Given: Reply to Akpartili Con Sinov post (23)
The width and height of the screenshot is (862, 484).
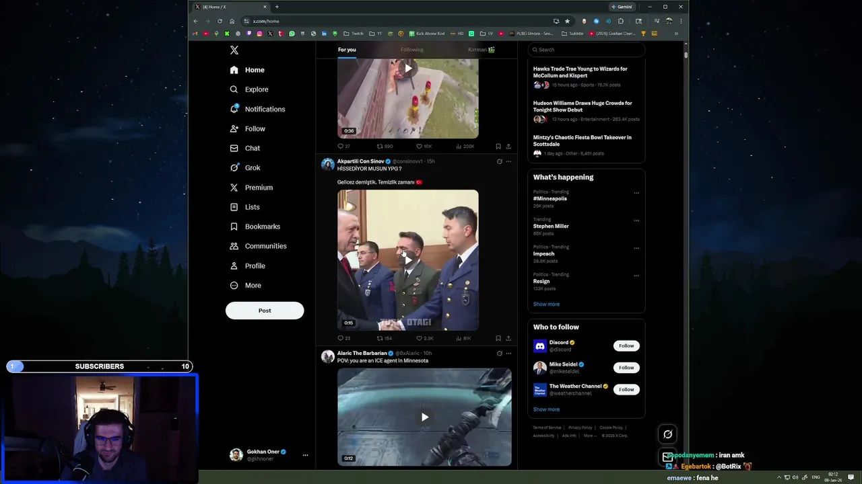Looking at the screenshot, I should coord(343,338).
